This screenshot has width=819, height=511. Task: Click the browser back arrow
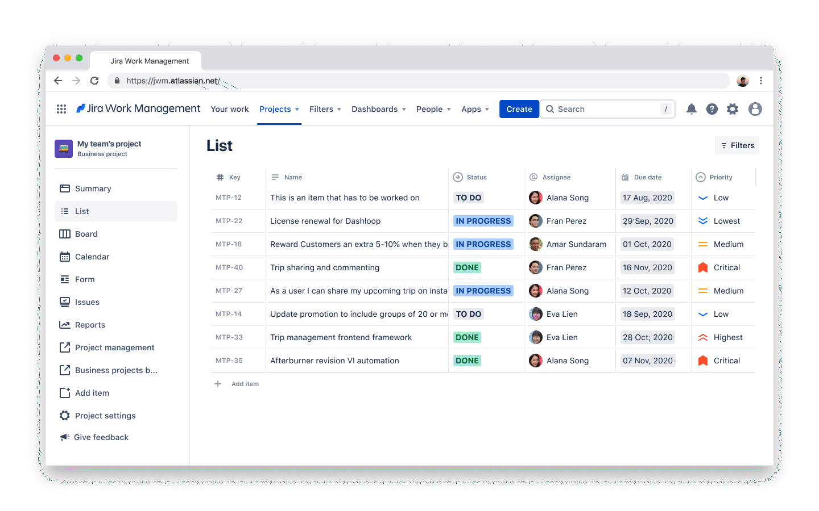coord(58,81)
